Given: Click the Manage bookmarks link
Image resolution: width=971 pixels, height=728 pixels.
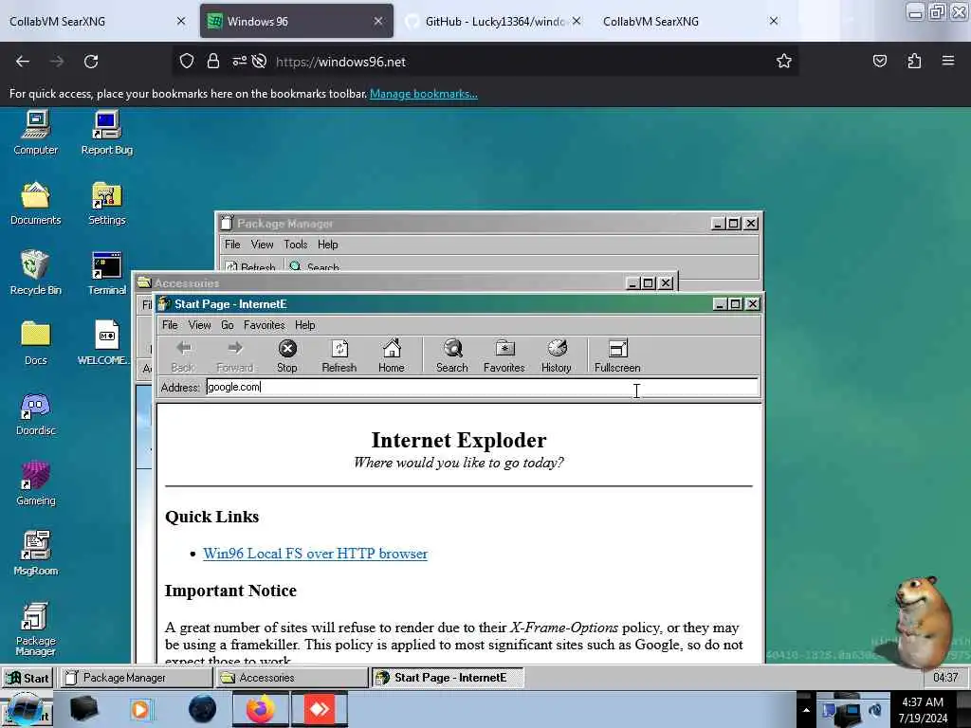Looking at the screenshot, I should pos(424,94).
